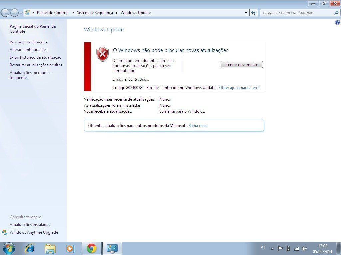
Task: Open Atualizações Instaladas link
Action: pyautogui.click(x=30, y=225)
